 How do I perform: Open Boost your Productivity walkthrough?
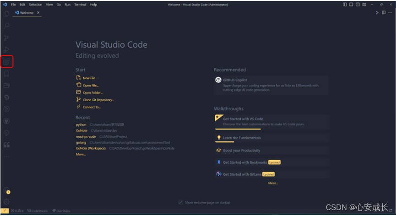tap(272, 151)
